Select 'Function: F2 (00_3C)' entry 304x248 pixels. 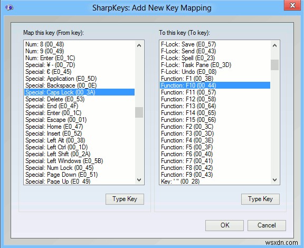click(215, 127)
